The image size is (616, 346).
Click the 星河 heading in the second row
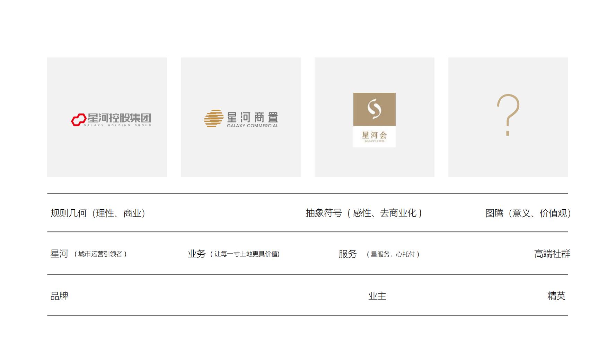pos(59,254)
